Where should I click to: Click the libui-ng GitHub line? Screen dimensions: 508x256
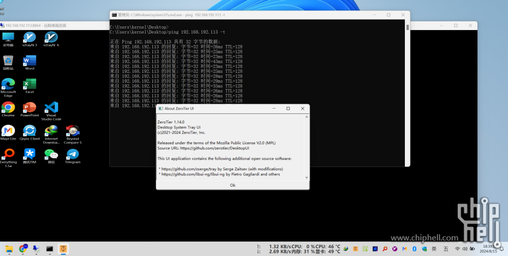[x=219, y=174]
